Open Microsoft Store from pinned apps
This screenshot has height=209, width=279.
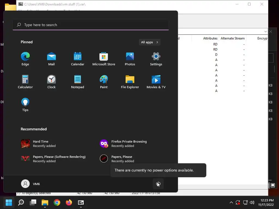(104, 59)
